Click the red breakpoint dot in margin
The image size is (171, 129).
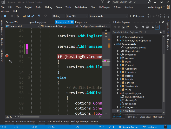7,56
